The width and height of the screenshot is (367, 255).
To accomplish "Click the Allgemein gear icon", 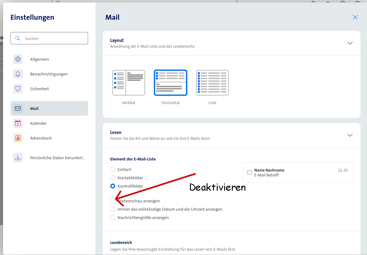I will (x=18, y=59).
